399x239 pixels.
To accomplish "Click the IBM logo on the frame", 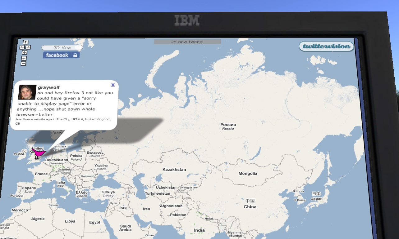I will [187, 20].
